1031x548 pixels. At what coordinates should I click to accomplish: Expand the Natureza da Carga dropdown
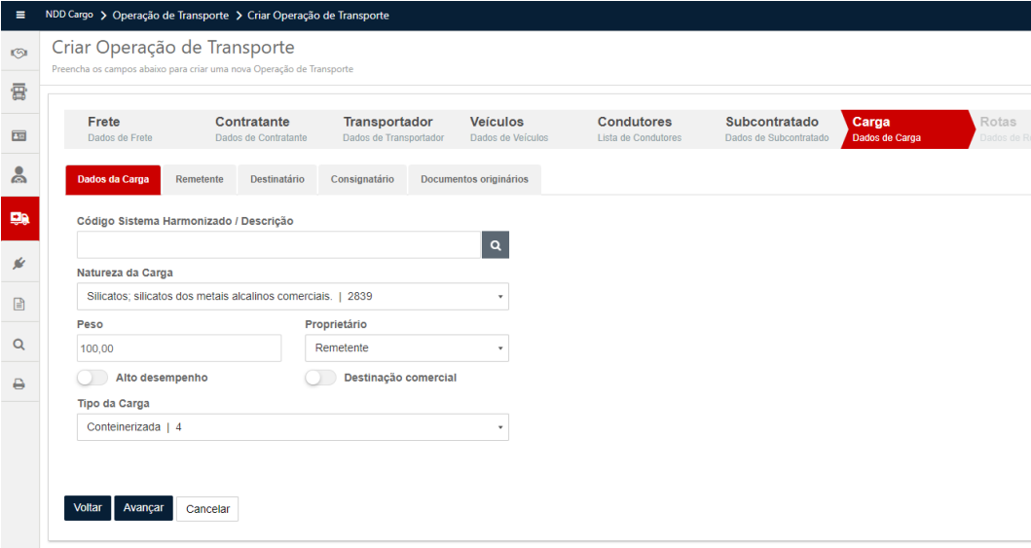click(x=292, y=297)
